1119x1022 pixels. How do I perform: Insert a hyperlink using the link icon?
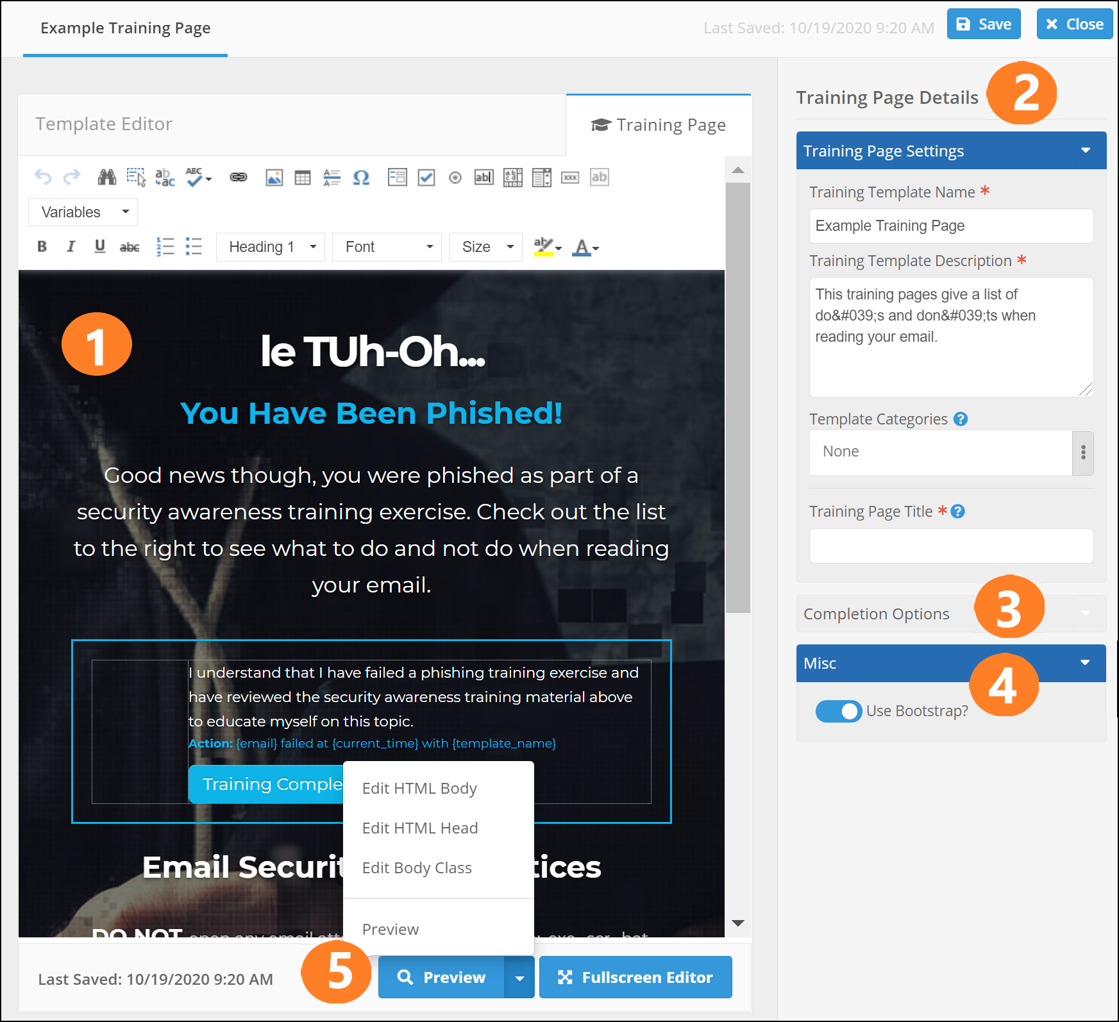click(239, 178)
